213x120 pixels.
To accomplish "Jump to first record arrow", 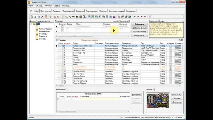I will 134,17.
